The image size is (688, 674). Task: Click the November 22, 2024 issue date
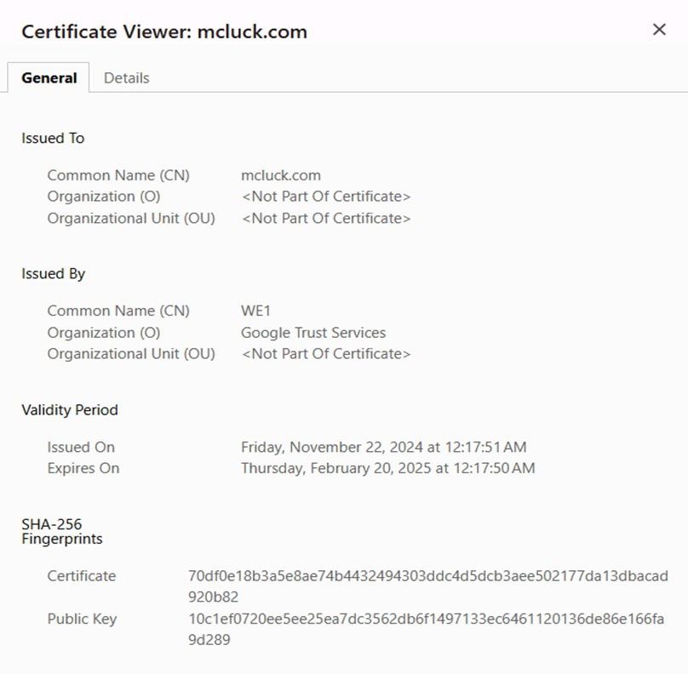383,447
